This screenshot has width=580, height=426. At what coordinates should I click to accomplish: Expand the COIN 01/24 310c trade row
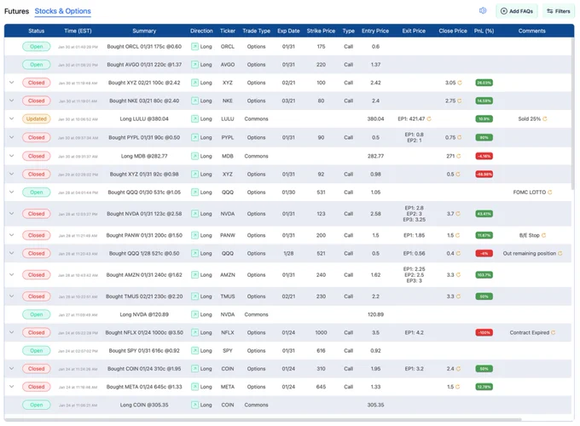click(x=11, y=368)
